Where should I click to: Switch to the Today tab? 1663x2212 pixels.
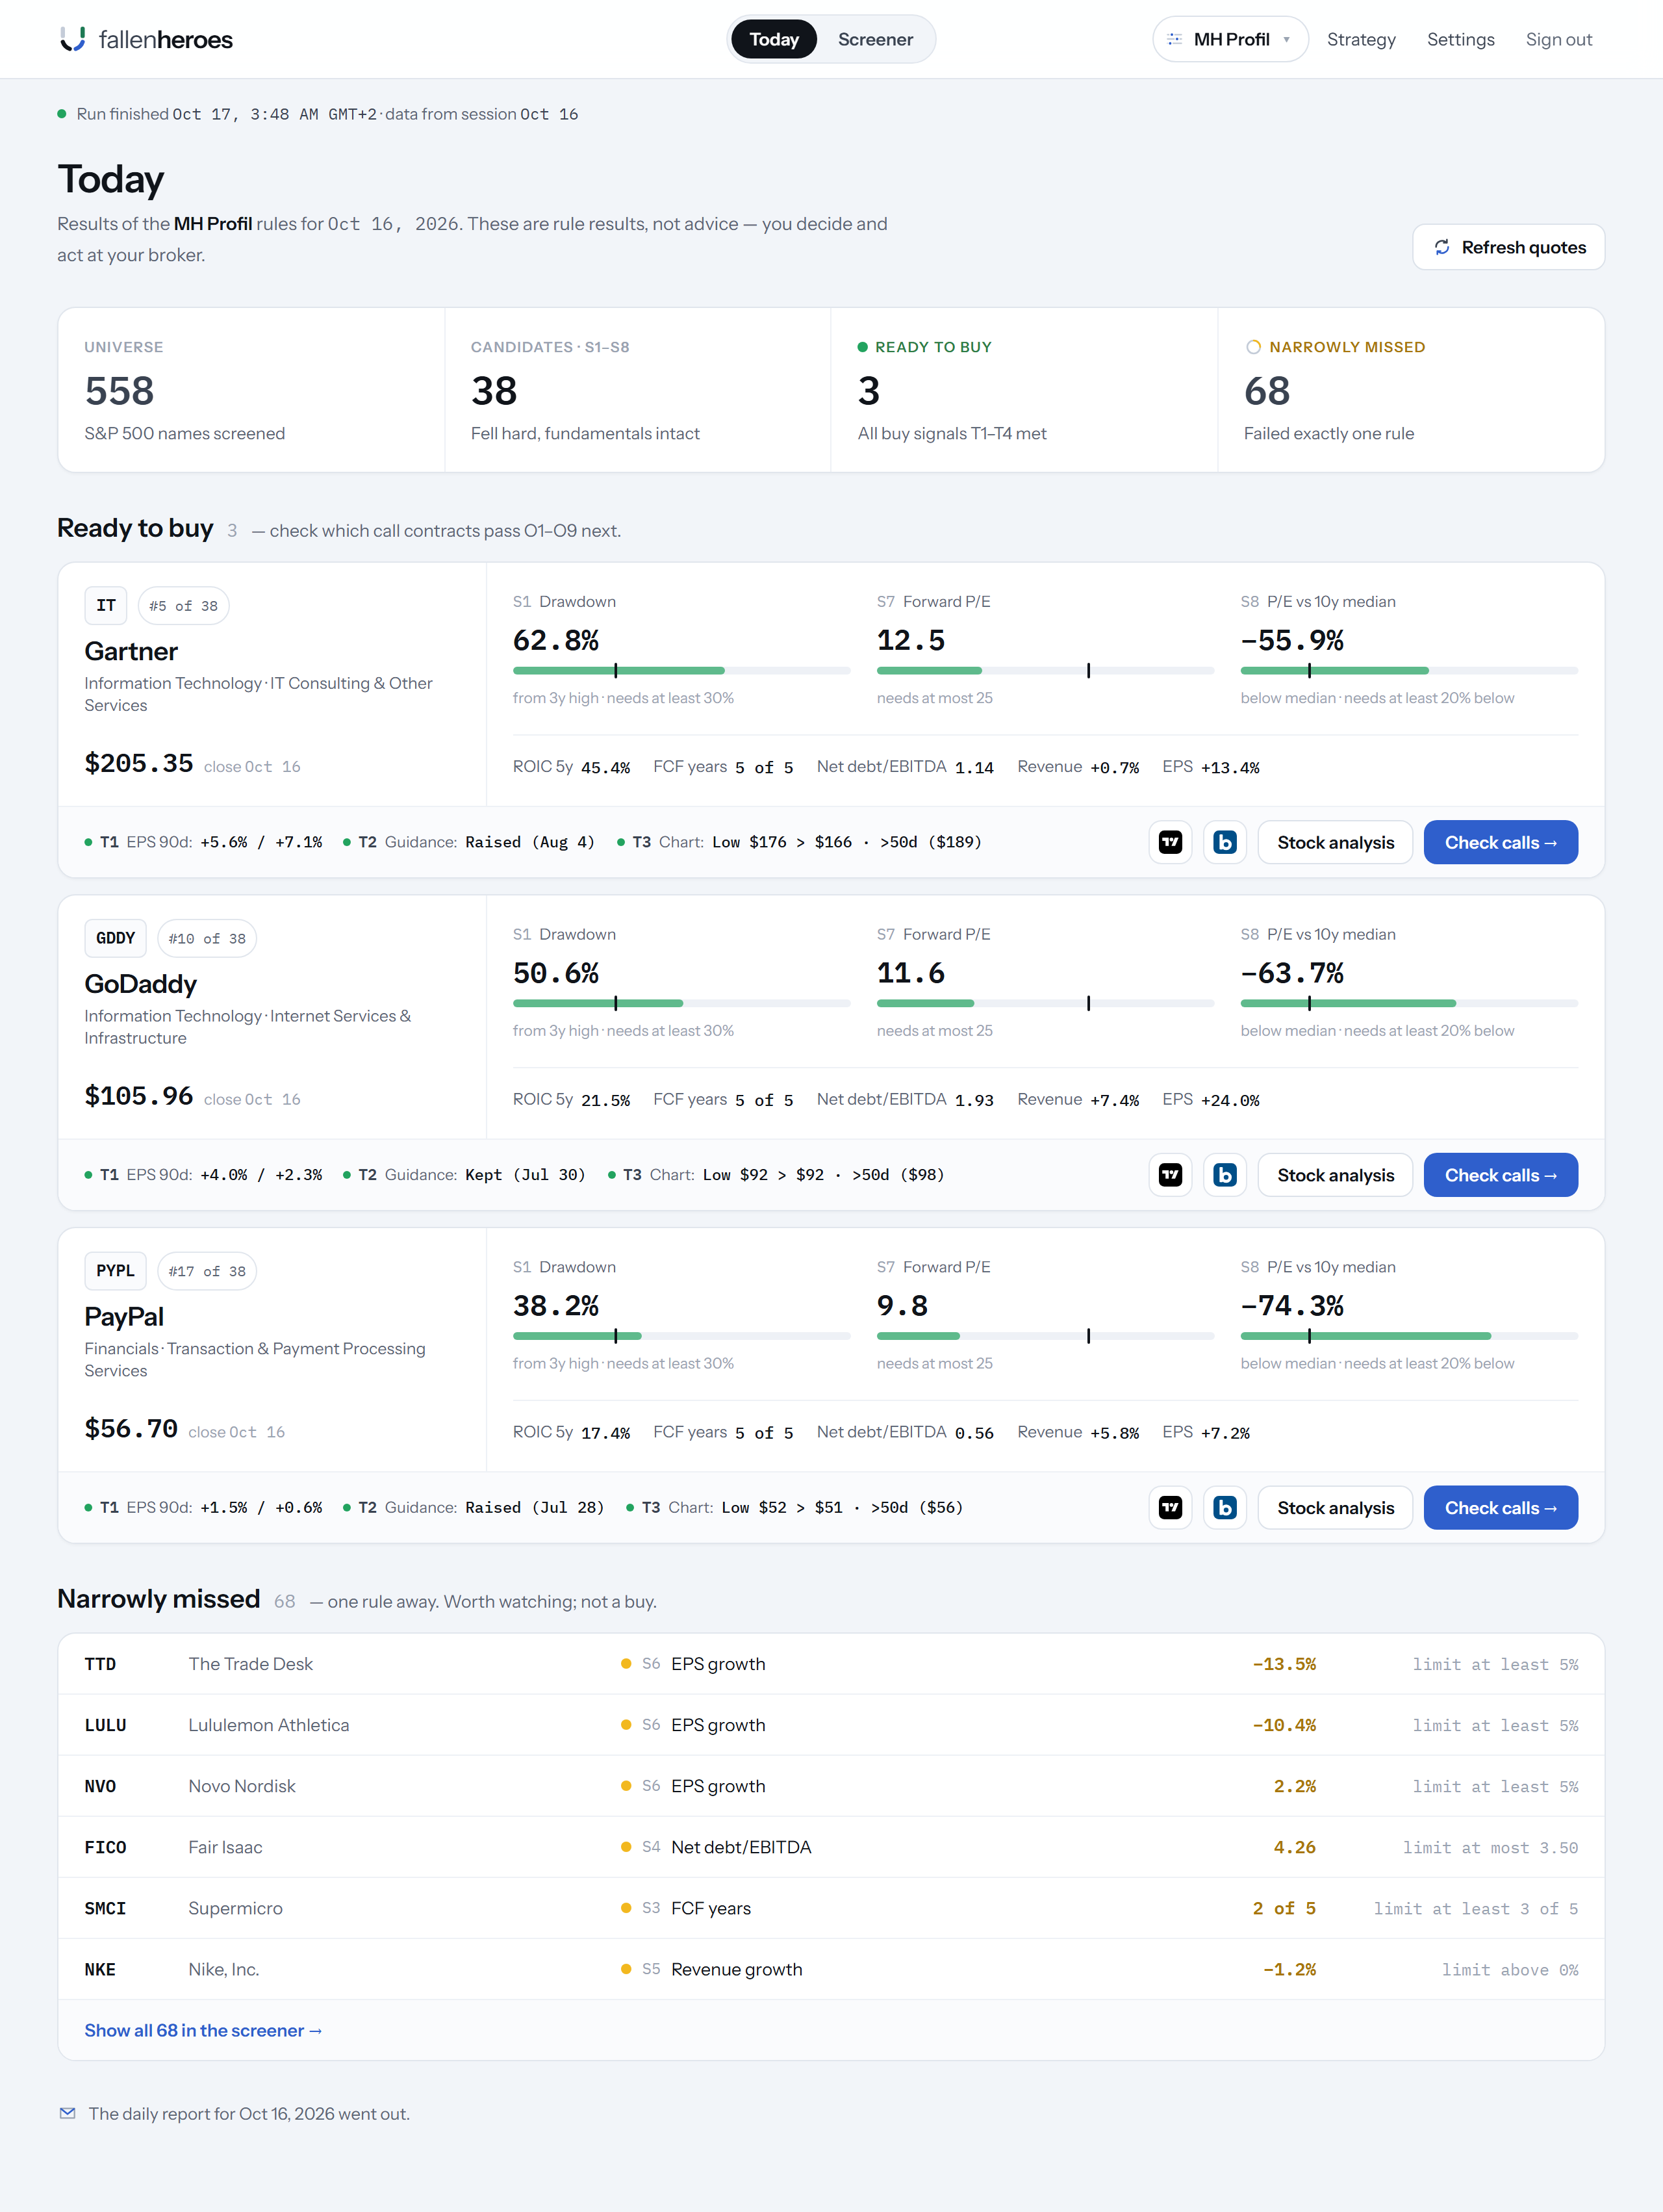point(774,39)
